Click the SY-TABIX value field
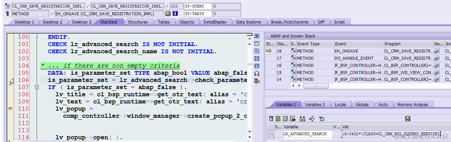451x142 pixels. point(227,14)
